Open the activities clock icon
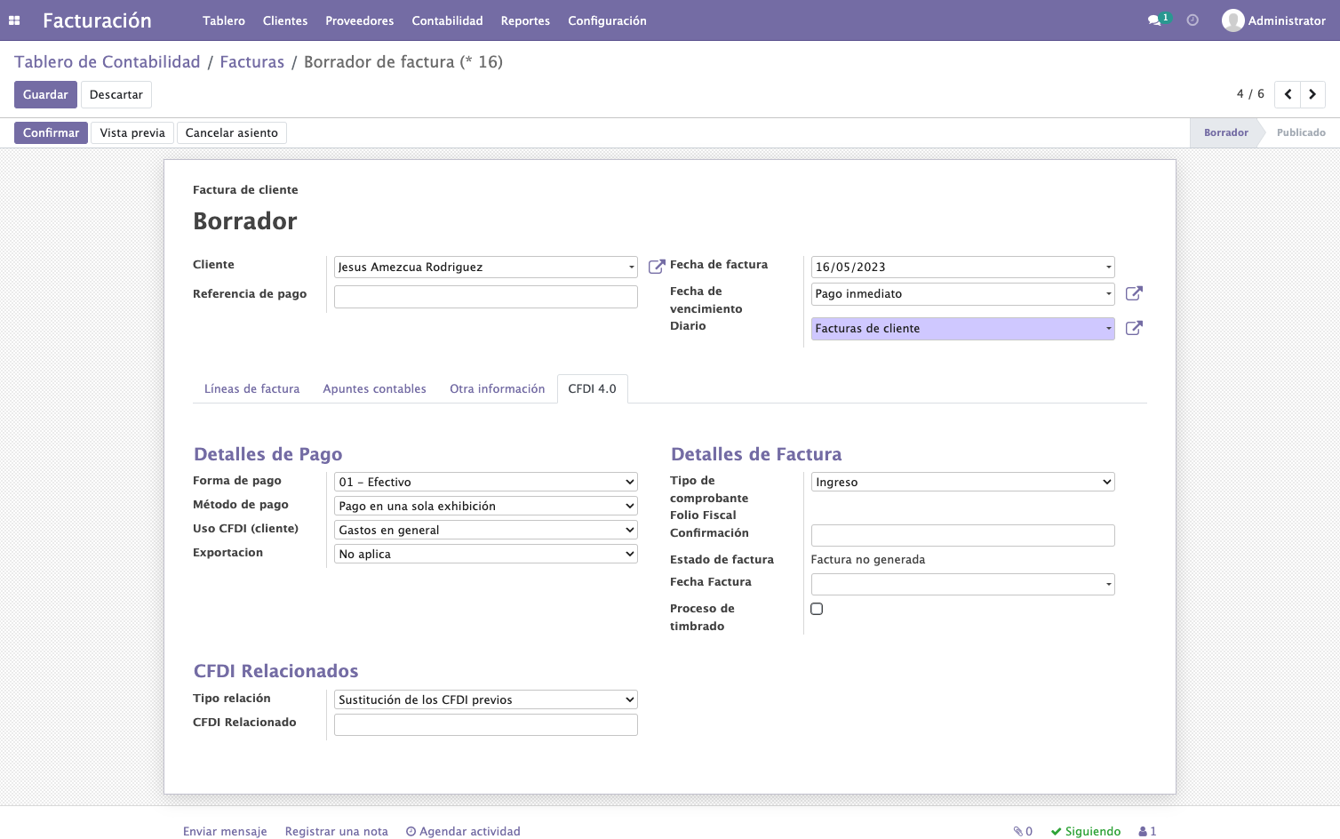1340x839 pixels. coord(1192,20)
